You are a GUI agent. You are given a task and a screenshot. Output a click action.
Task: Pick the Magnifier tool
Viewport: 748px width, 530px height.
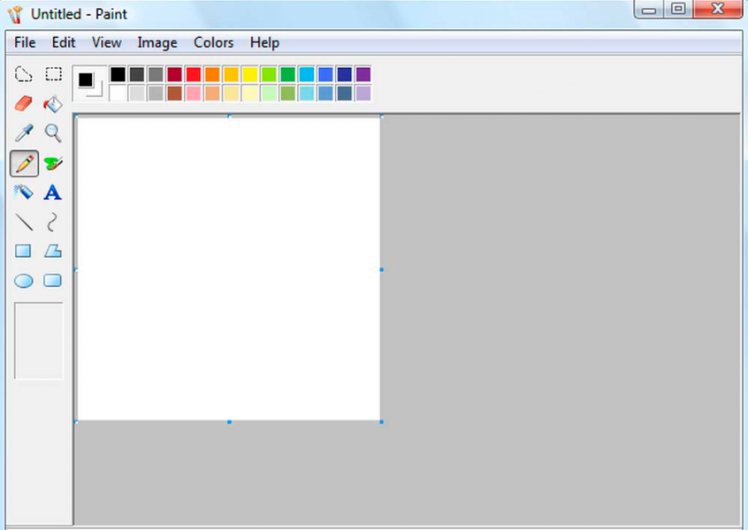[52, 132]
